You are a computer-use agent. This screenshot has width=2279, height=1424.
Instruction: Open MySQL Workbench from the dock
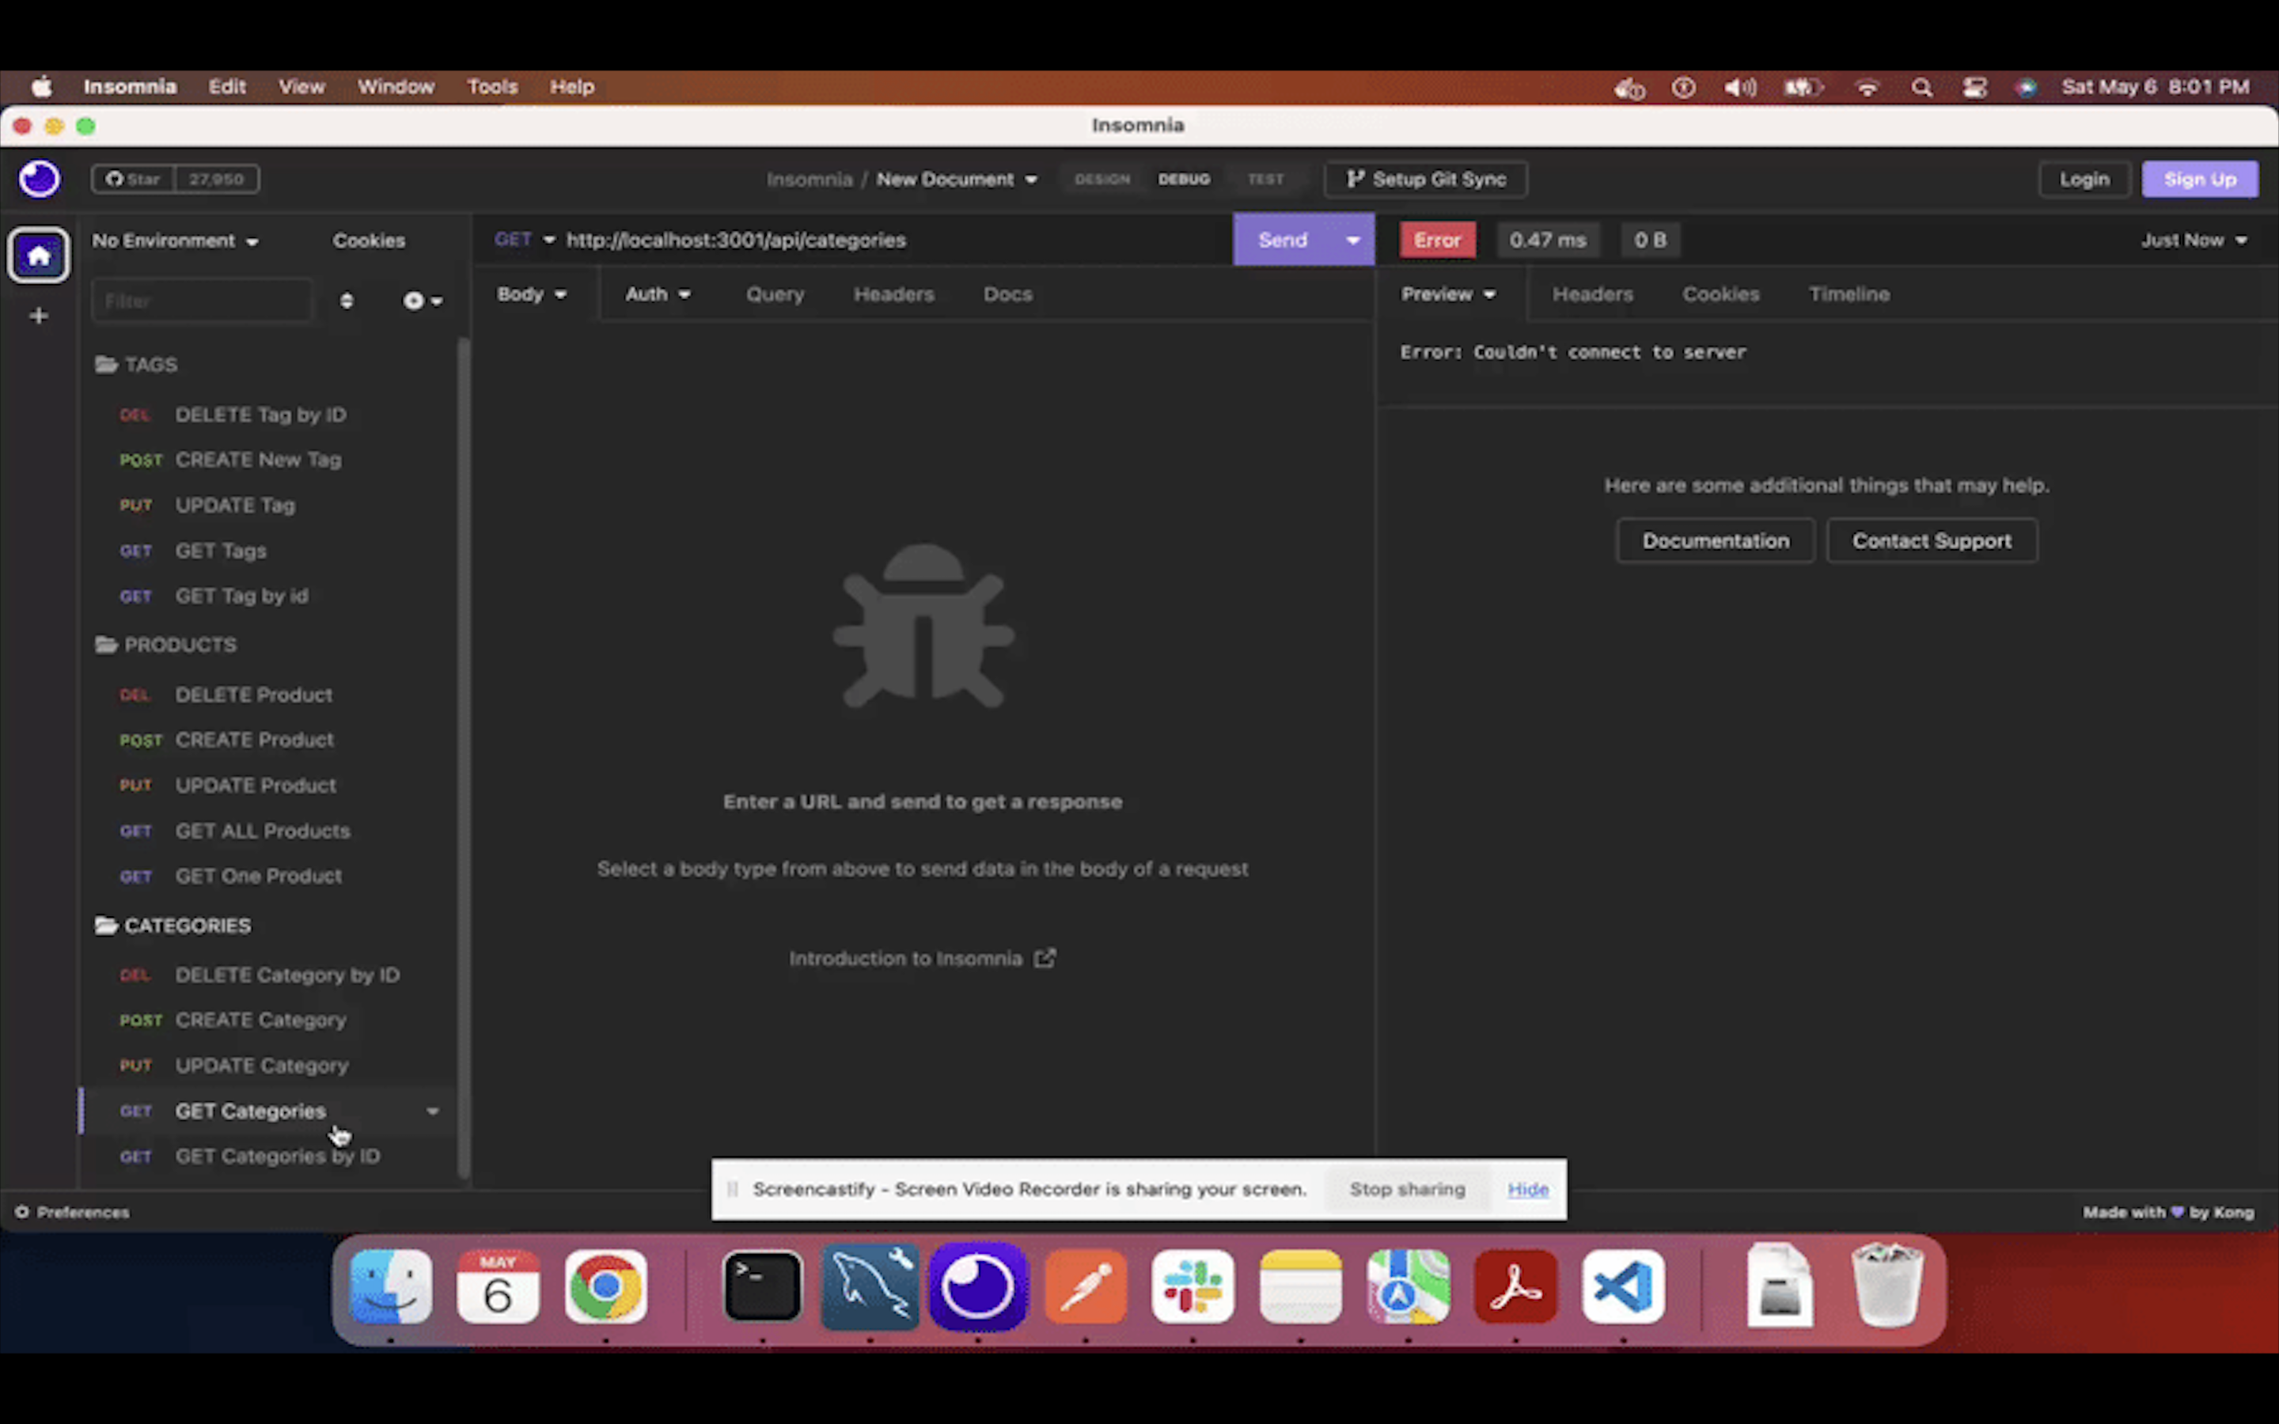coord(870,1286)
